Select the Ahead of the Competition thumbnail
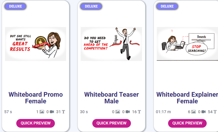Viewport: 218px width, 132px height. [111, 44]
